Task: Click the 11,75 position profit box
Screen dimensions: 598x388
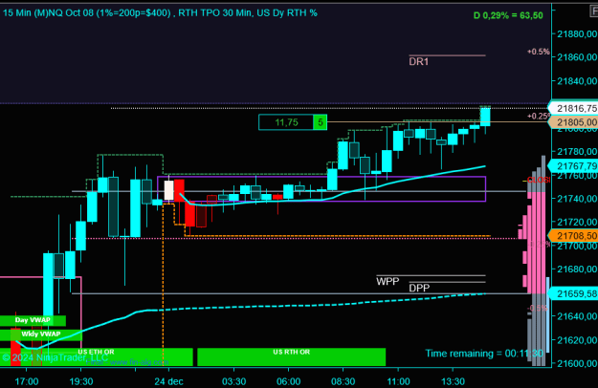Action: 286,122
